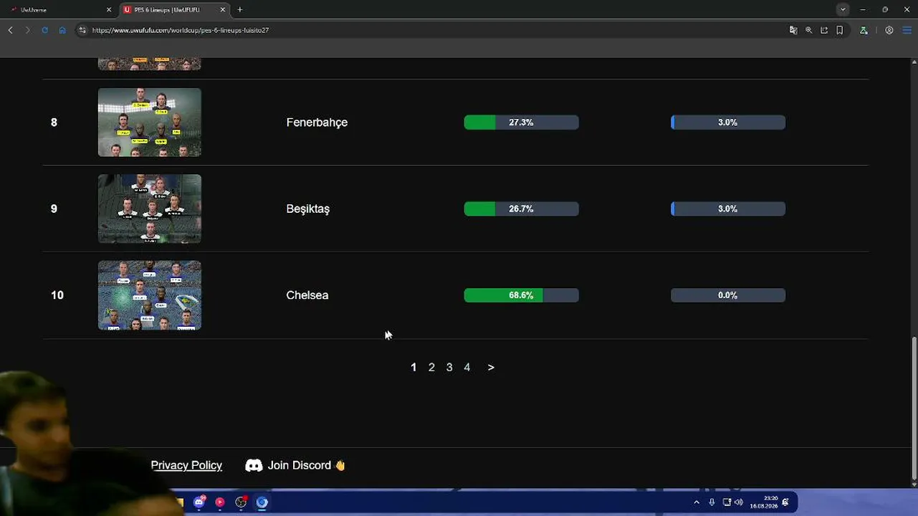Image resolution: width=918 pixels, height=516 pixels.
Task: Click rank number 10
Action: 57,295
